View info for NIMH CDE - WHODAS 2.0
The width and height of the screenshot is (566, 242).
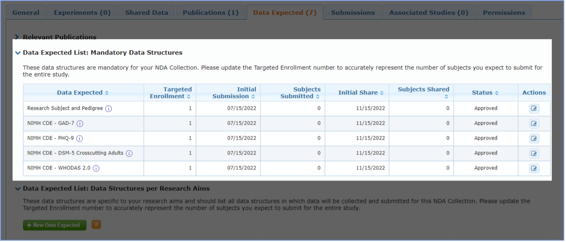(96, 168)
